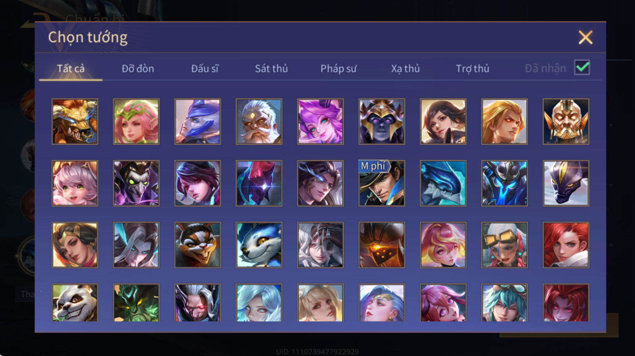Image resolution: width=635 pixels, height=356 pixels.
Task: Select the lion beast hero portrait
Action: 75,122
